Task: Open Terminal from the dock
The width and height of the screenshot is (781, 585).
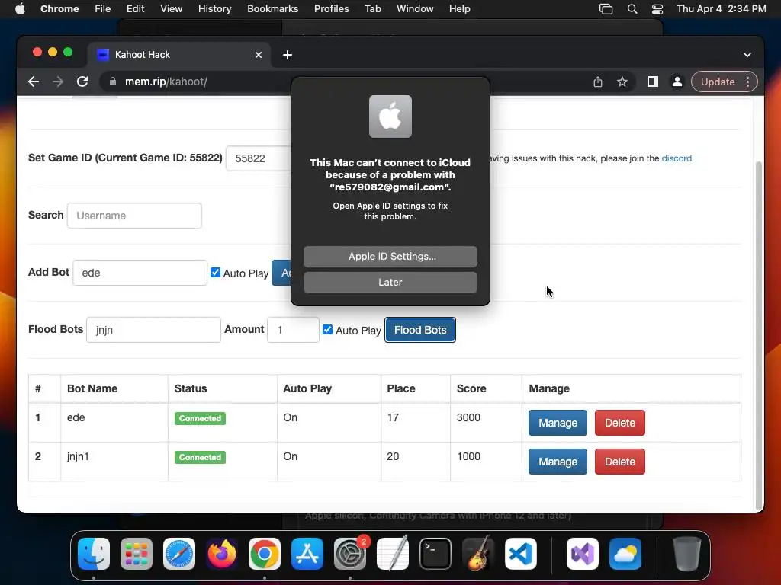Action: coord(435,554)
